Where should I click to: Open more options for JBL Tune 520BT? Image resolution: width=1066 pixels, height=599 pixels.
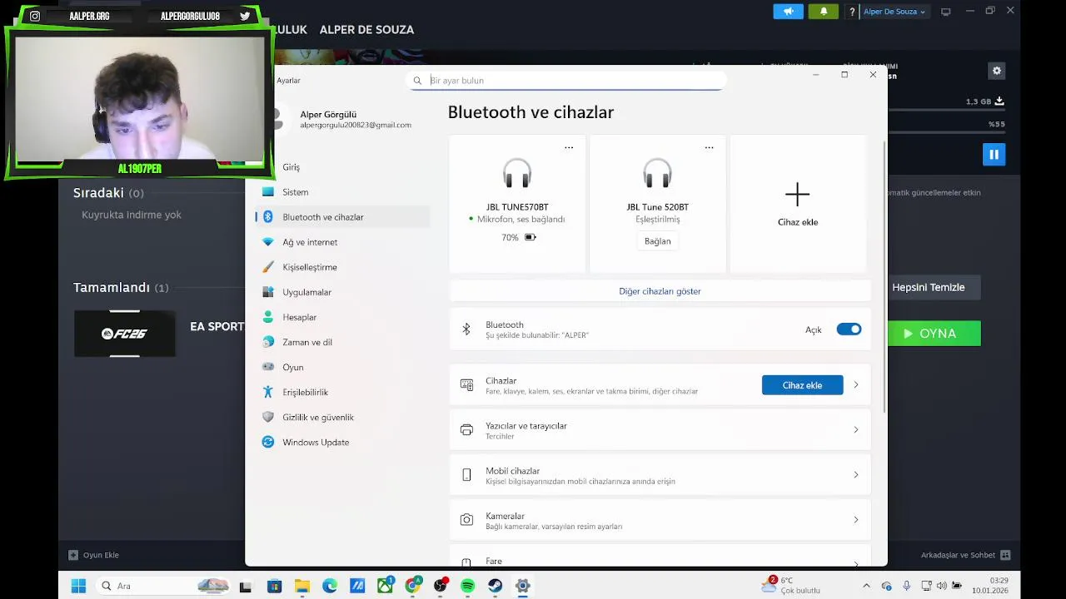pyautogui.click(x=709, y=147)
